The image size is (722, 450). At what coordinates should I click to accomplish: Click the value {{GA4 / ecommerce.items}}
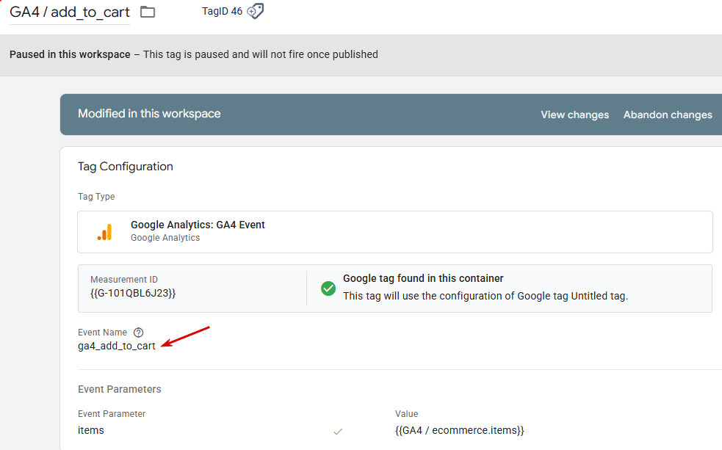tap(459, 430)
